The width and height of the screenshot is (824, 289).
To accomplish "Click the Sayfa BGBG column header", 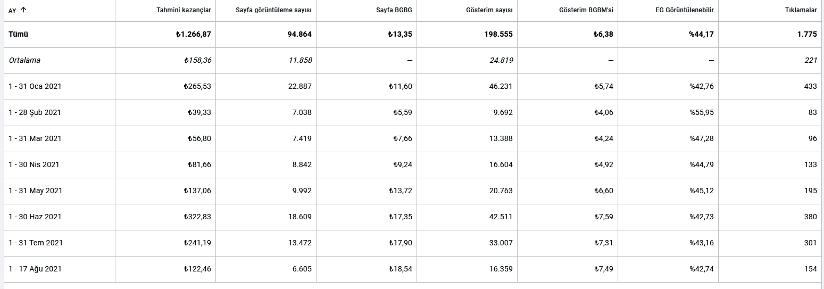I will (x=396, y=10).
